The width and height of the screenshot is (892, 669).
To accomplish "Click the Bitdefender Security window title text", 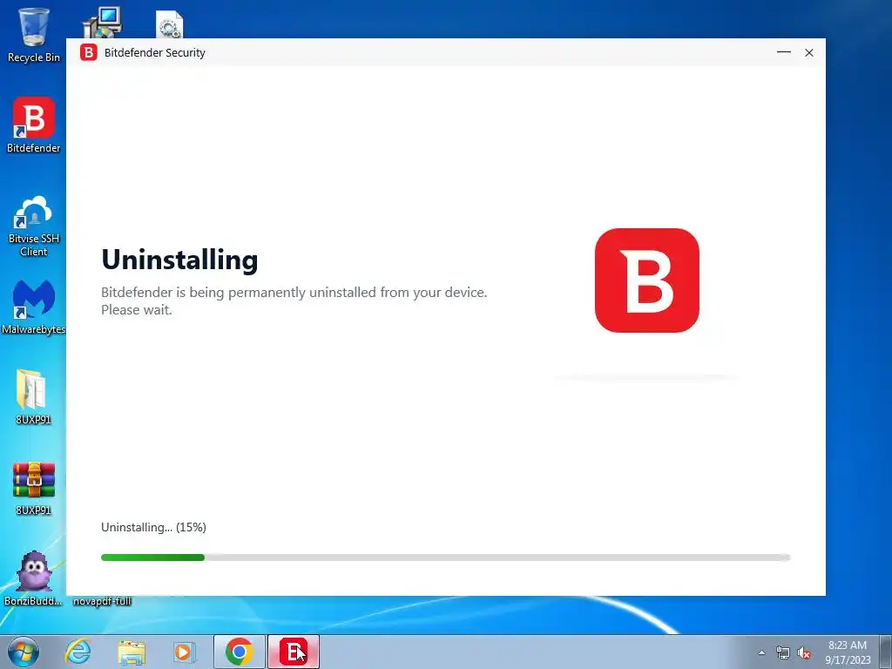I will click(x=155, y=52).
